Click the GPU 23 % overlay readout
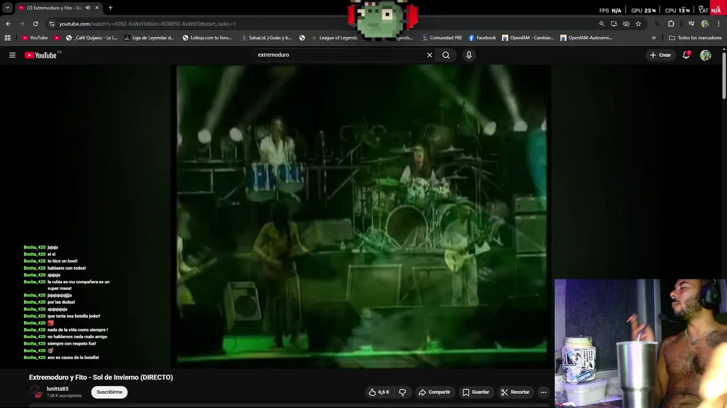727x408 pixels. [x=644, y=10]
